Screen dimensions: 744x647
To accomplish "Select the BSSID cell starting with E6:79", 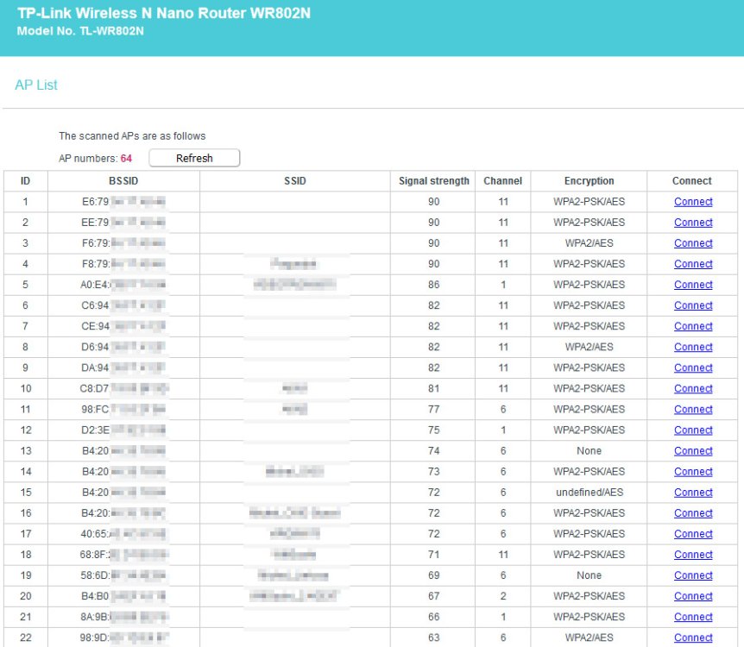I will point(123,202).
